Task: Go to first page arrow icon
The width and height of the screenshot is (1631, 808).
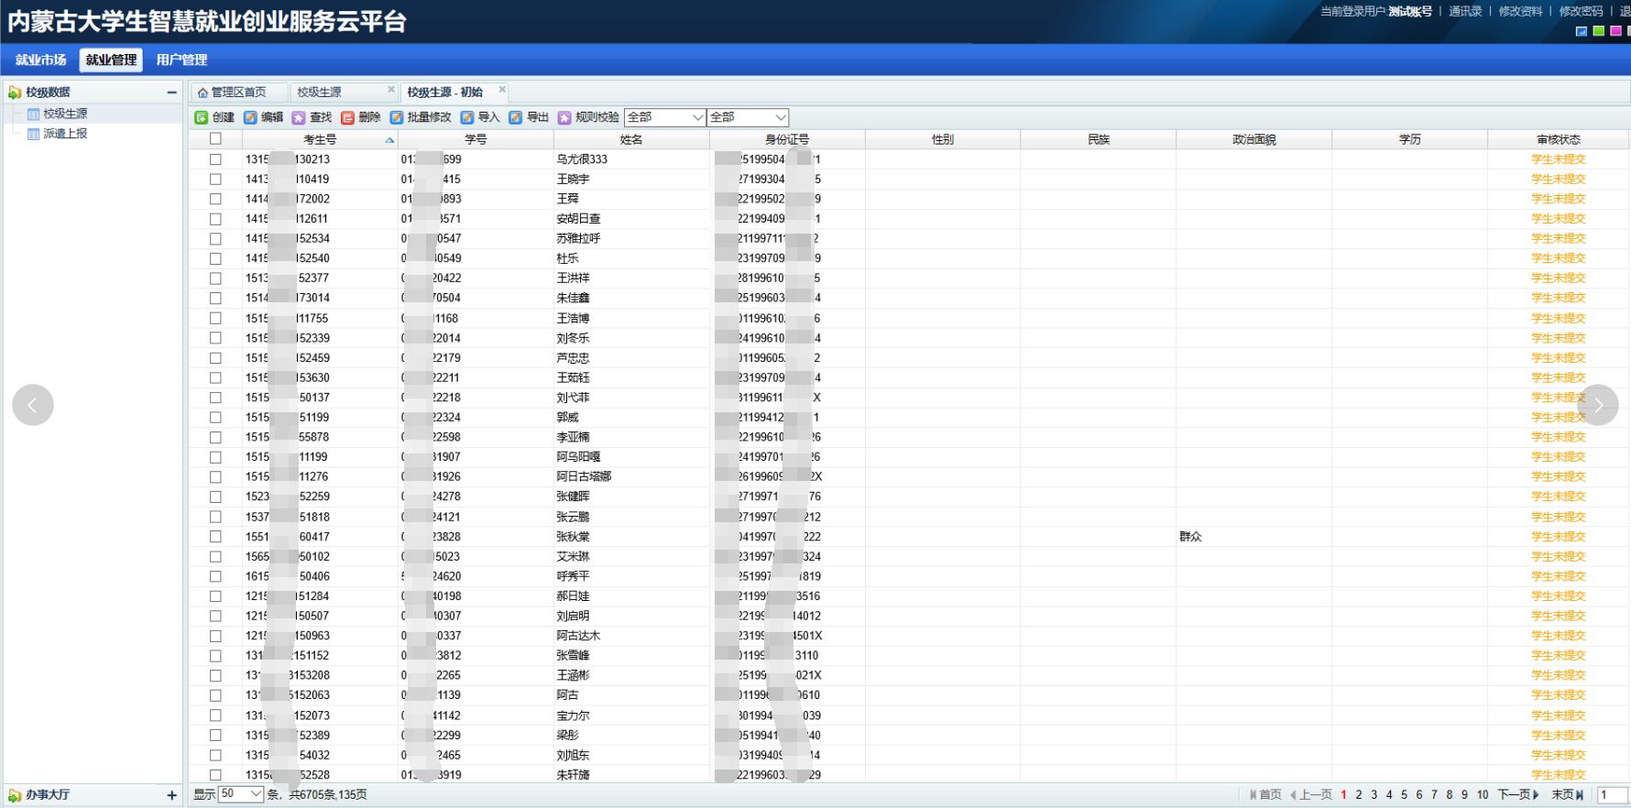Action: pyautogui.click(x=1253, y=794)
